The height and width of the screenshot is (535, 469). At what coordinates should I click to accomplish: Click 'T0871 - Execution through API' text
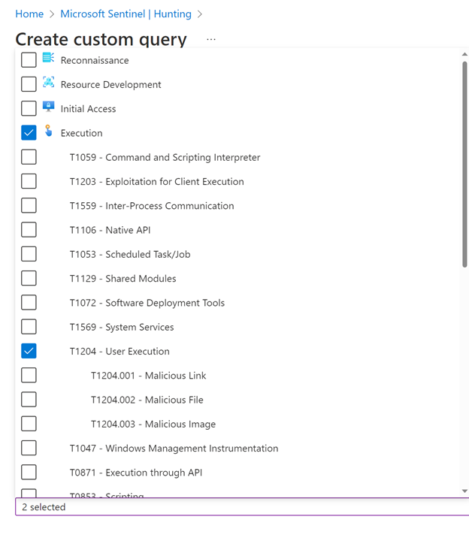[x=136, y=472]
